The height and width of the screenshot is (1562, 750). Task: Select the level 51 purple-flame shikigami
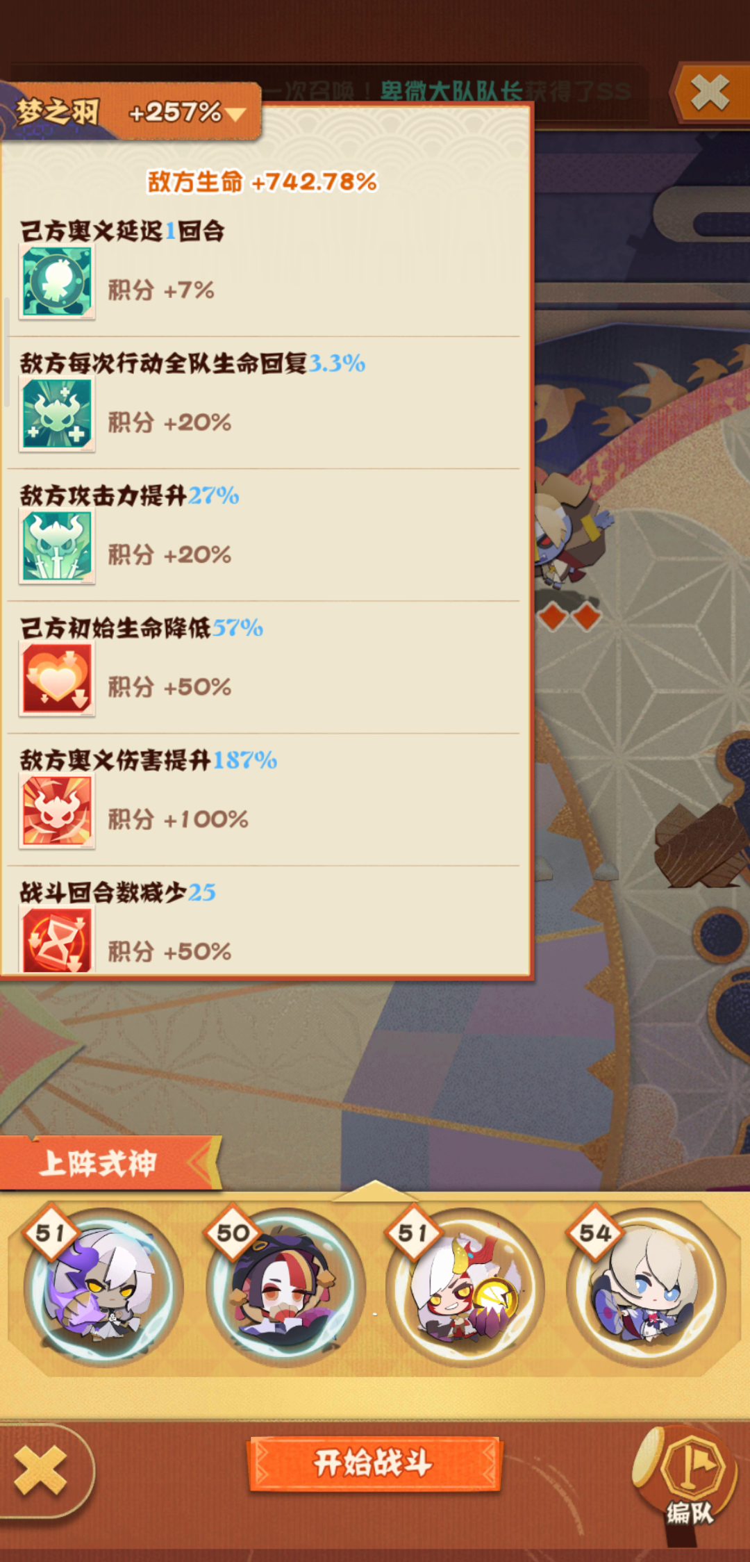tap(103, 1286)
